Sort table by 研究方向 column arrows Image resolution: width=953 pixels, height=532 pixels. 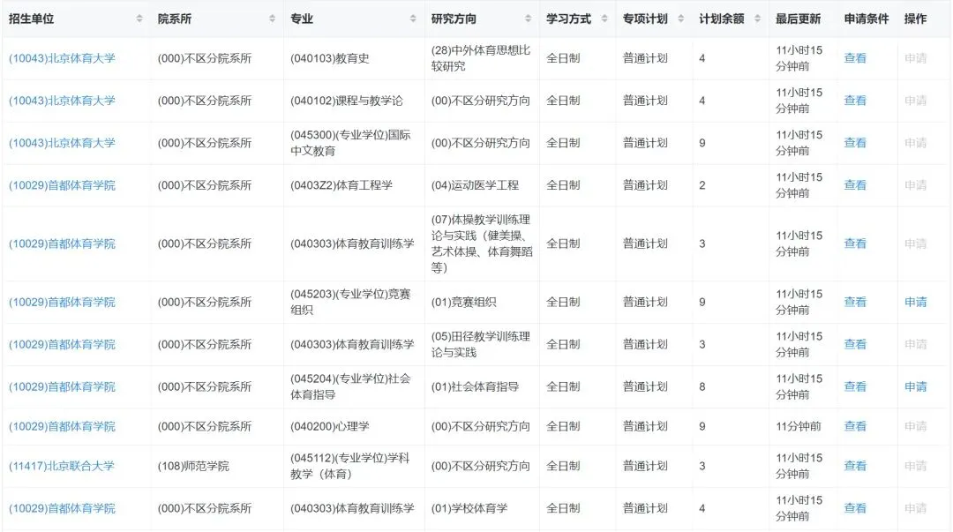[528, 19]
